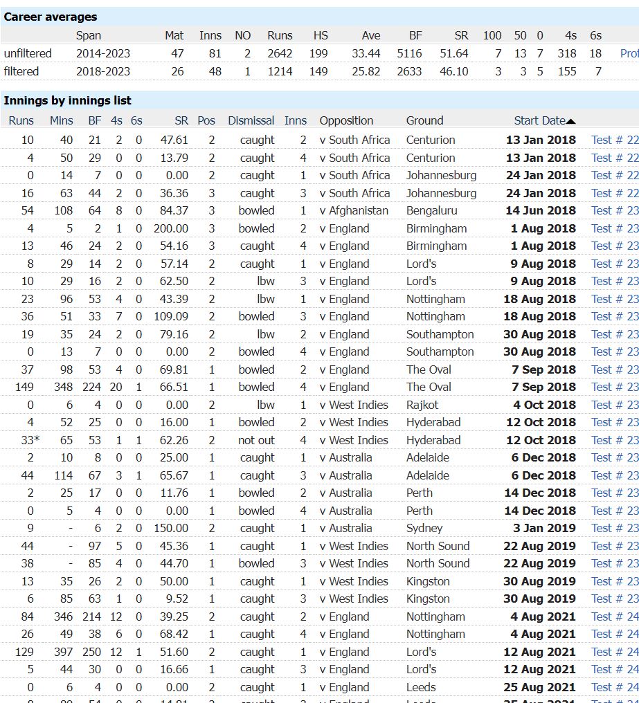Click the 397 minutes cell
Image resolution: width=639 pixels, height=703 pixels.
[63, 652]
